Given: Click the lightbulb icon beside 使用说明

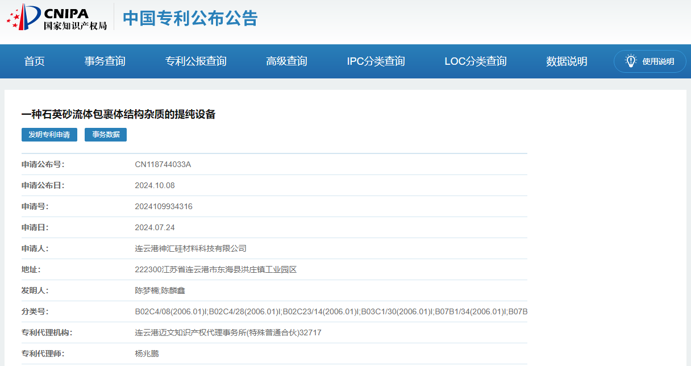Looking at the screenshot, I should pos(630,61).
